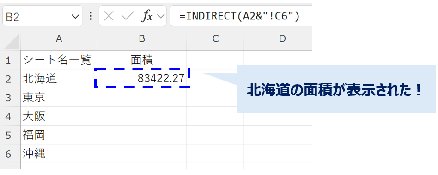The width and height of the screenshot is (438, 175).
Task: Select column A header
Action: (x=59, y=39)
